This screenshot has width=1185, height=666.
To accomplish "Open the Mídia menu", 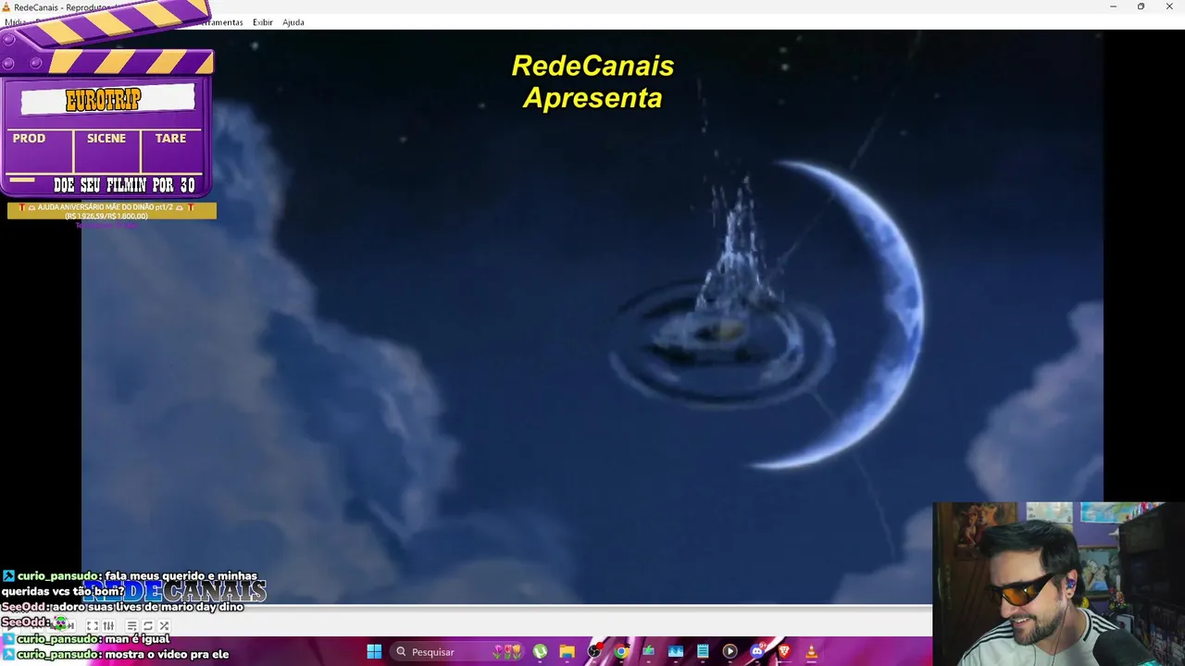I will pyautogui.click(x=15, y=22).
